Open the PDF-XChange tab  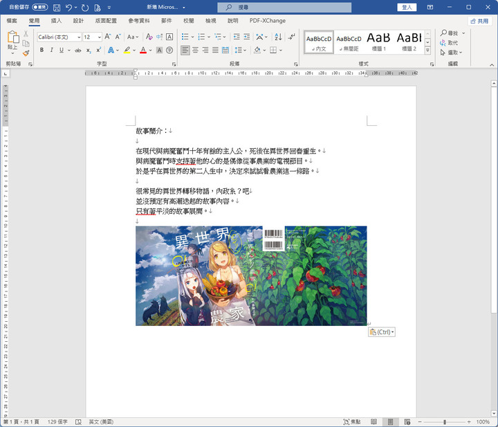coord(268,21)
